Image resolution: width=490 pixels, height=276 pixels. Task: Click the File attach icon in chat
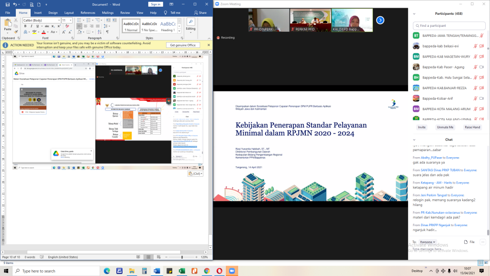[x=466, y=242]
